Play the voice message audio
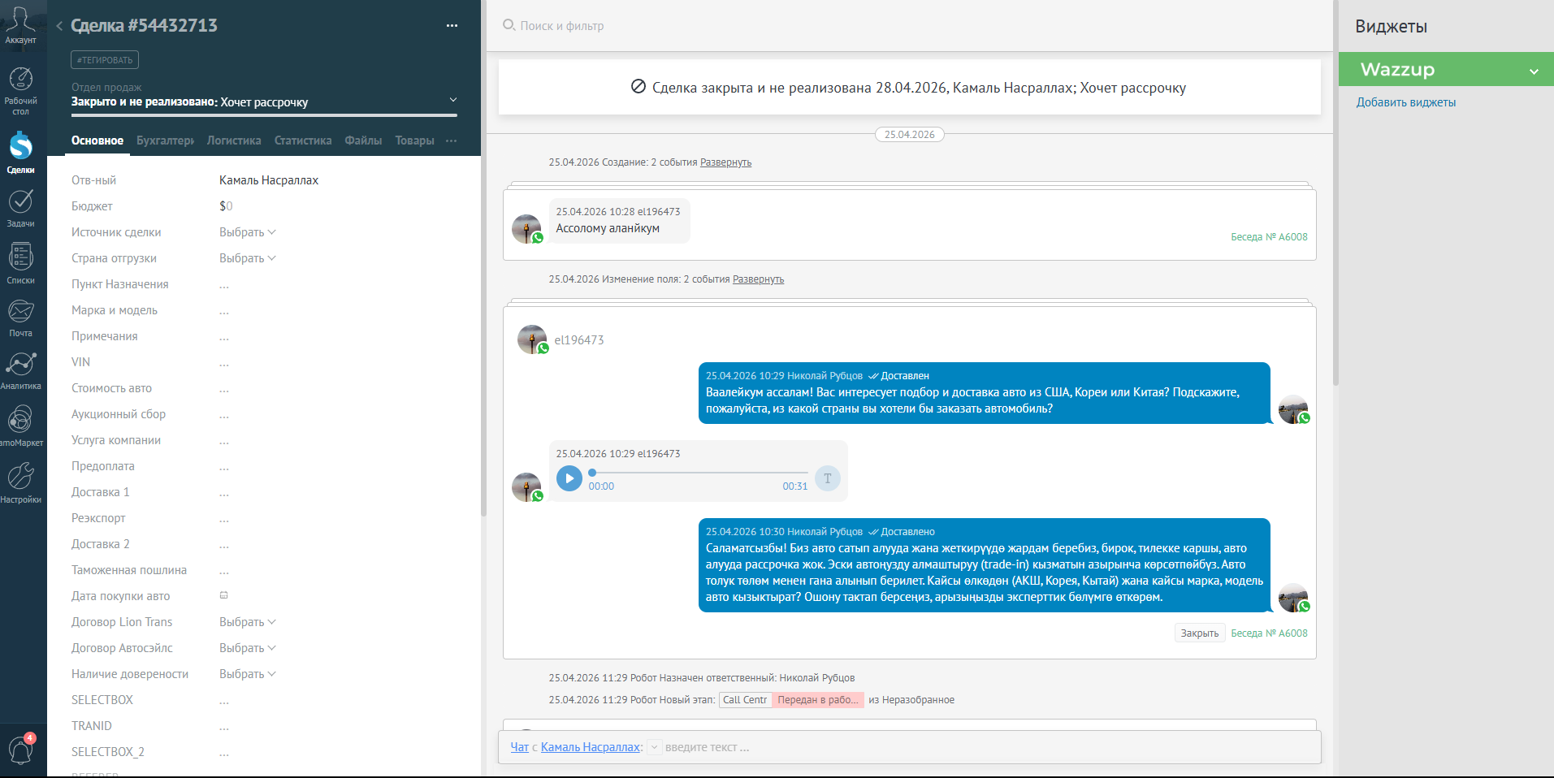Image resolution: width=1554 pixels, height=778 pixels. tap(569, 478)
